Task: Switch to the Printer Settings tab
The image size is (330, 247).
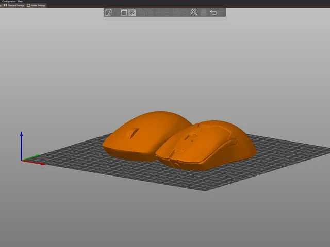Action: [x=36, y=5]
